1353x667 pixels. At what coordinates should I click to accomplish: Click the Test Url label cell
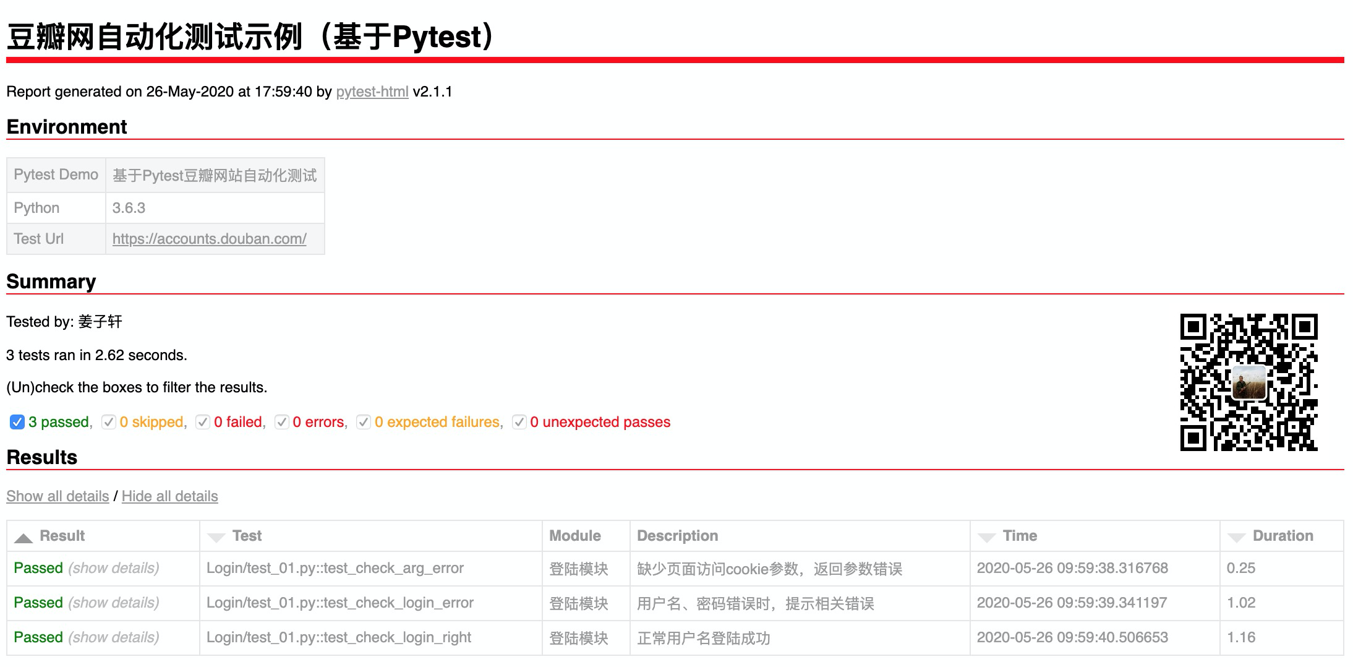click(x=56, y=239)
